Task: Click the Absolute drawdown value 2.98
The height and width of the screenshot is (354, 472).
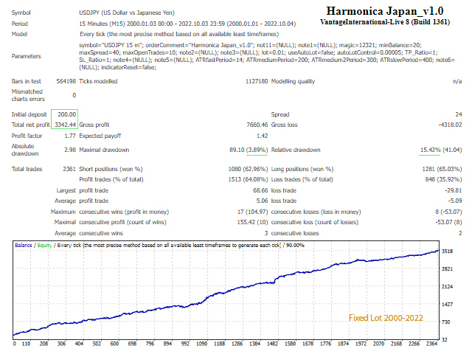Action: 70,150
